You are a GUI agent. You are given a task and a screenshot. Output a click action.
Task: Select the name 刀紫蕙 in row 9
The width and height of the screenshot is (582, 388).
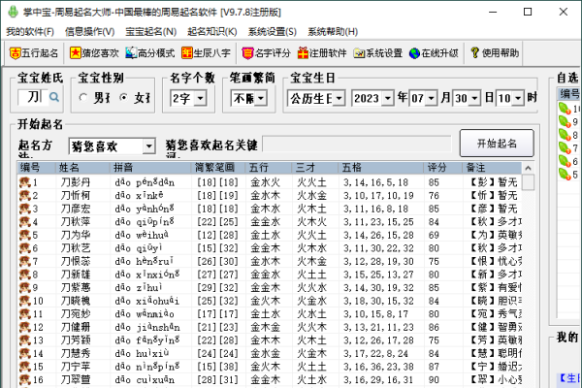coord(76,288)
